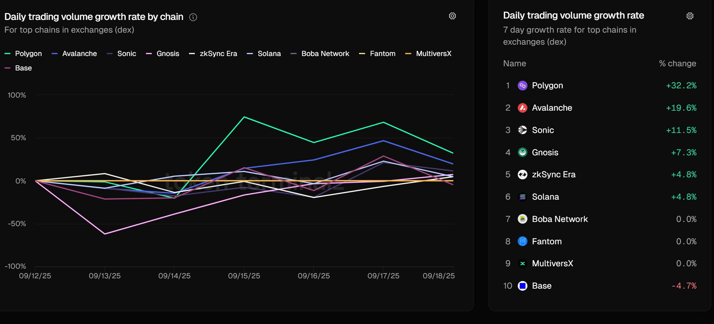
Task: Open Polygon name link in table
Action: [547, 86]
